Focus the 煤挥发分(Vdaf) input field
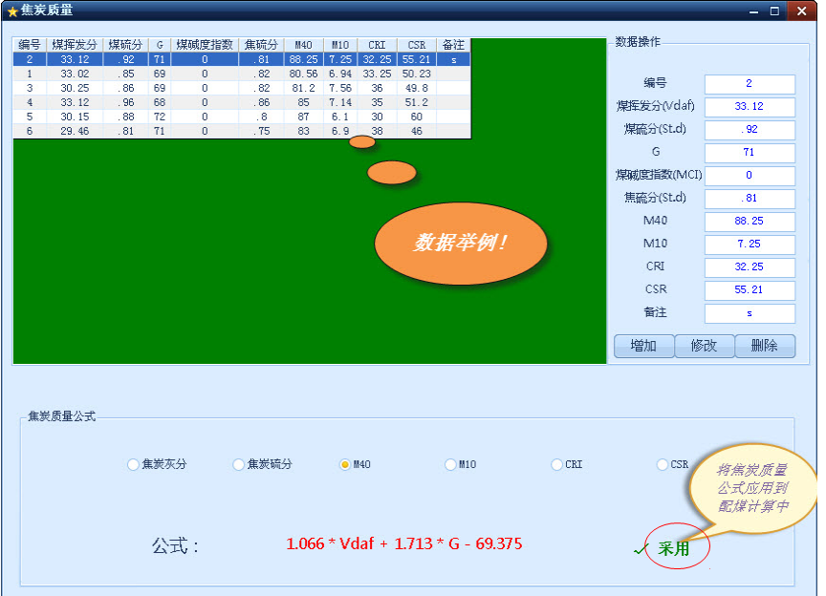The height and width of the screenshot is (596, 826). click(750, 107)
